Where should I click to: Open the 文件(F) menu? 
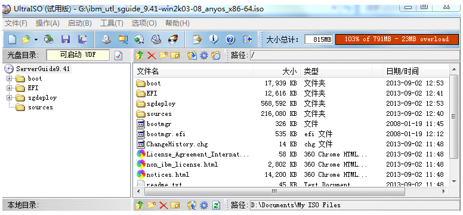[x=16, y=23]
